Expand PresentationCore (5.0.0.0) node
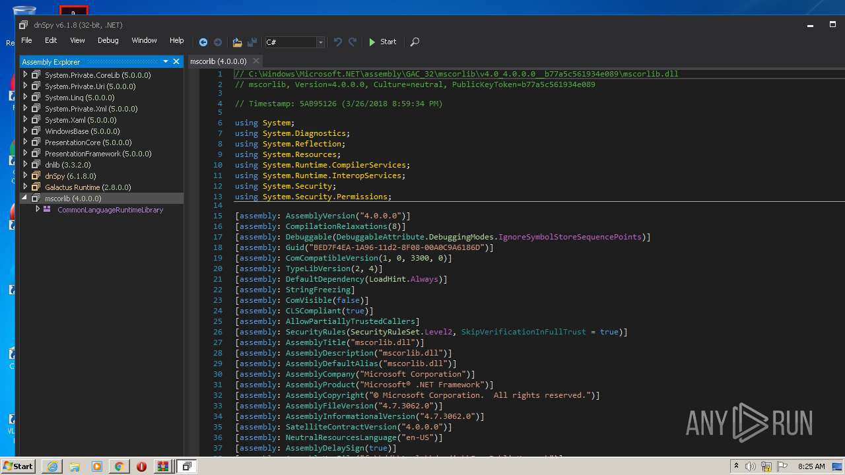The height and width of the screenshot is (475, 845). tap(25, 142)
